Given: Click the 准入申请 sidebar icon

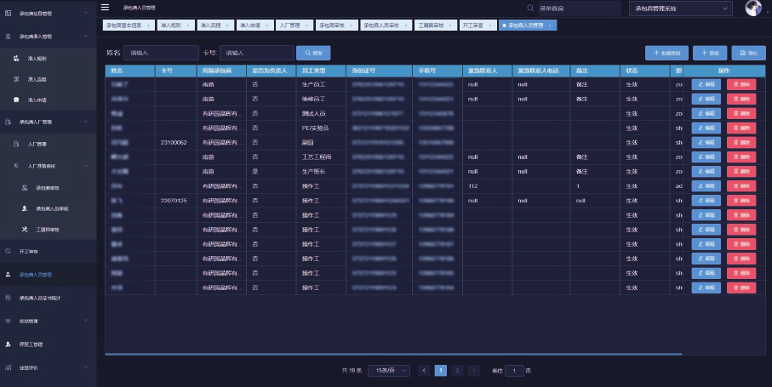Looking at the screenshot, I should (x=17, y=100).
